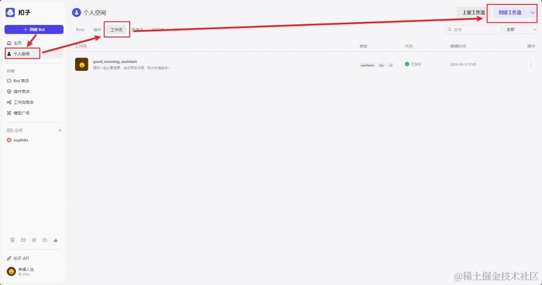Click the good_morning_assistant workflow thumbnail
Image resolution: width=542 pixels, height=285 pixels.
click(x=82, y=65)
